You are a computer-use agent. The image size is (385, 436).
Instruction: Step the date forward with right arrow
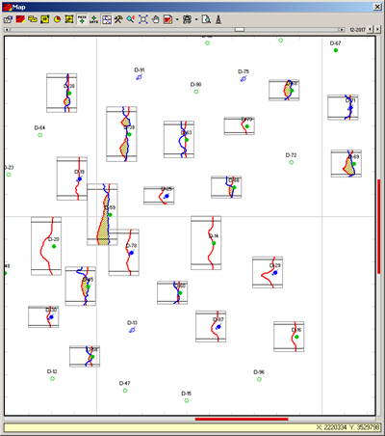click(x=377, y=29)
